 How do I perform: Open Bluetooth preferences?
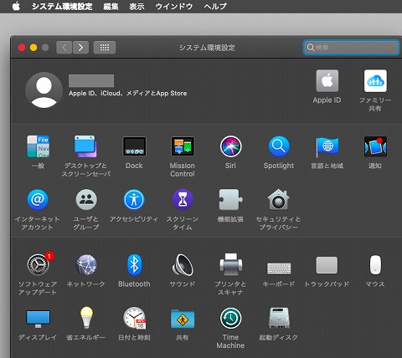[134, 264]
